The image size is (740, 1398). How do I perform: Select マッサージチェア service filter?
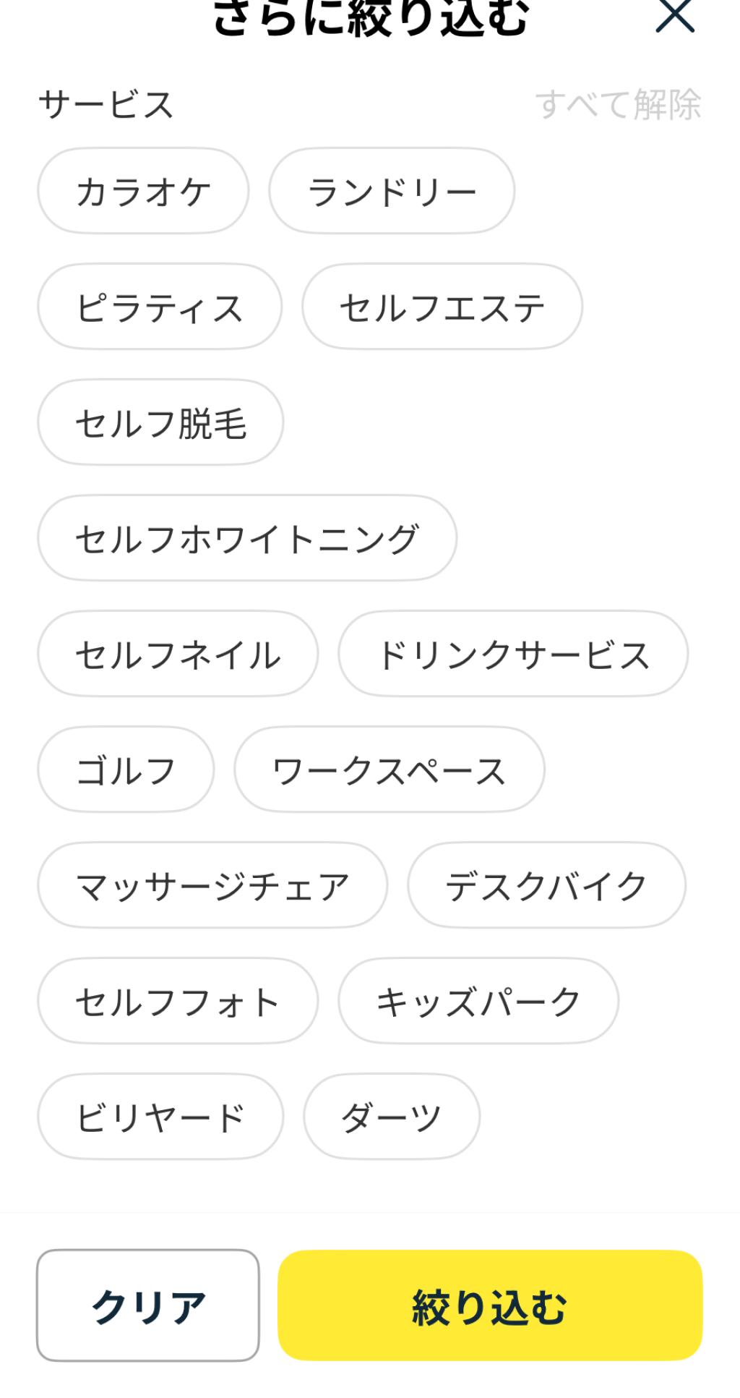click(x=212, y=886)
